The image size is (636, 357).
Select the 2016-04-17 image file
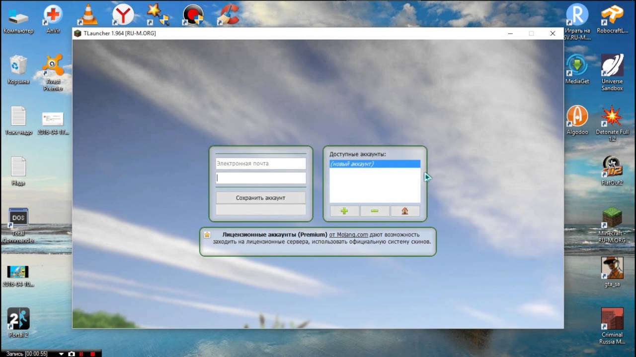[x=53, y=123]
